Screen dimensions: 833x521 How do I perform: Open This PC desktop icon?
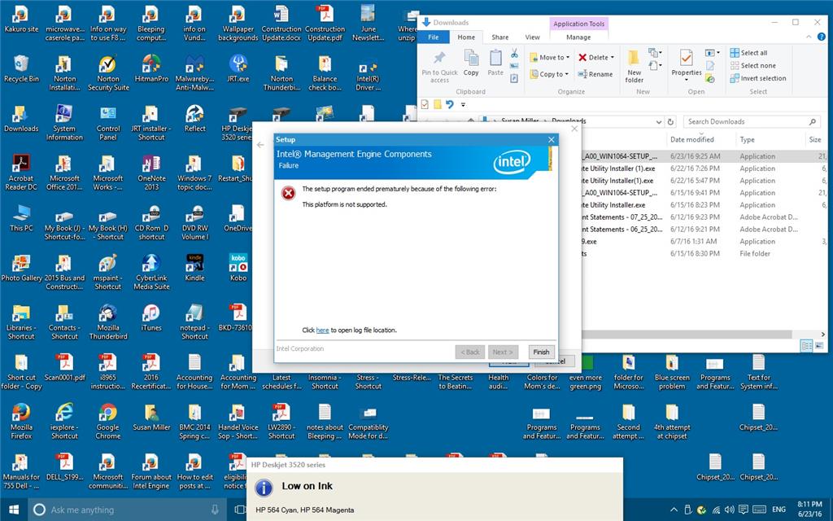click(x=21, y=218)
